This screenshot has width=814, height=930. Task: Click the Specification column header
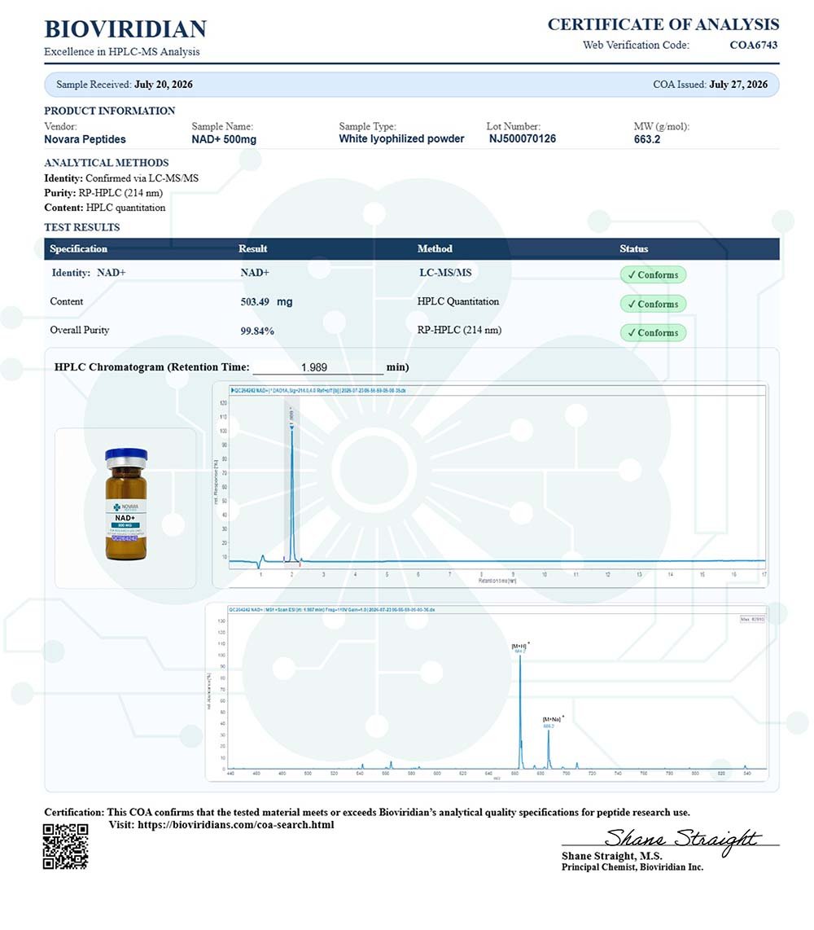[79, 248]
